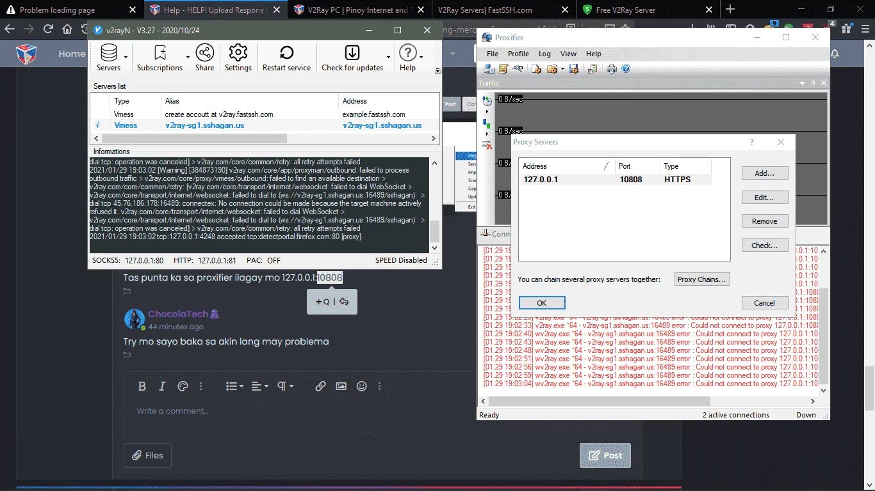Expand the Check for updates dropdown arrow

pyautogui.click(x=389, y=58)
